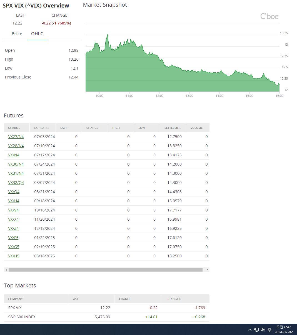Follow the VX/Q4 symbol link
This screenshot has width=297, height=335.
tap(14, 192)
